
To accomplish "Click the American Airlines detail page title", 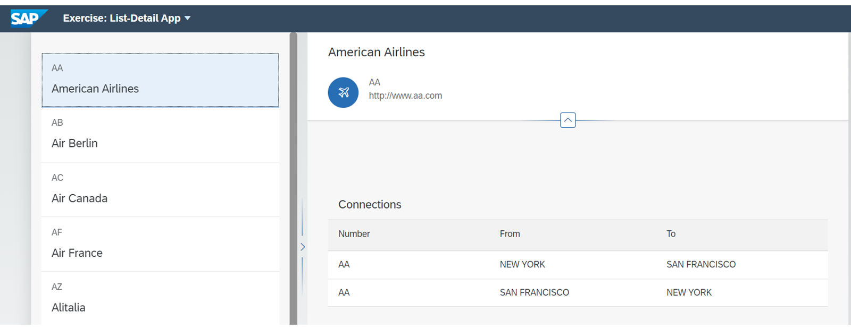I will 377,52.
